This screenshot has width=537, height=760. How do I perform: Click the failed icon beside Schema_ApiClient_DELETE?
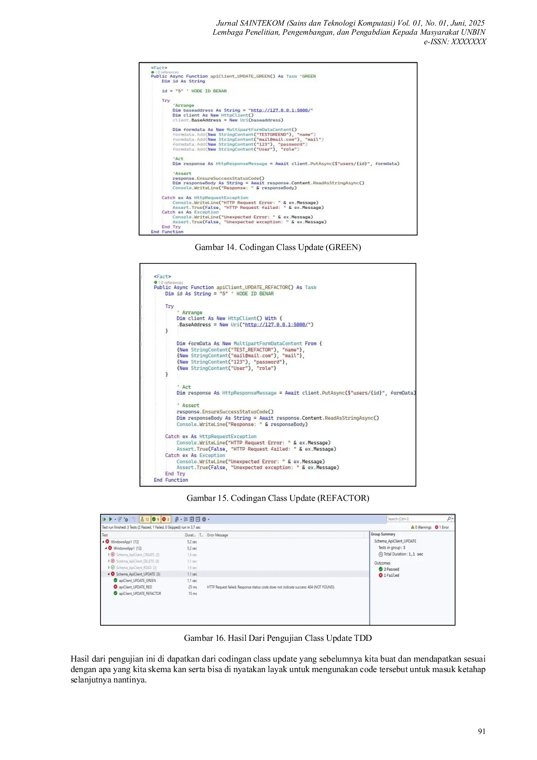pos(113,561)
